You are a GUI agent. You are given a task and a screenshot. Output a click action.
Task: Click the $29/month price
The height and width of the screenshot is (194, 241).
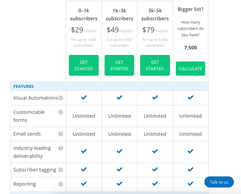point(84,30)
